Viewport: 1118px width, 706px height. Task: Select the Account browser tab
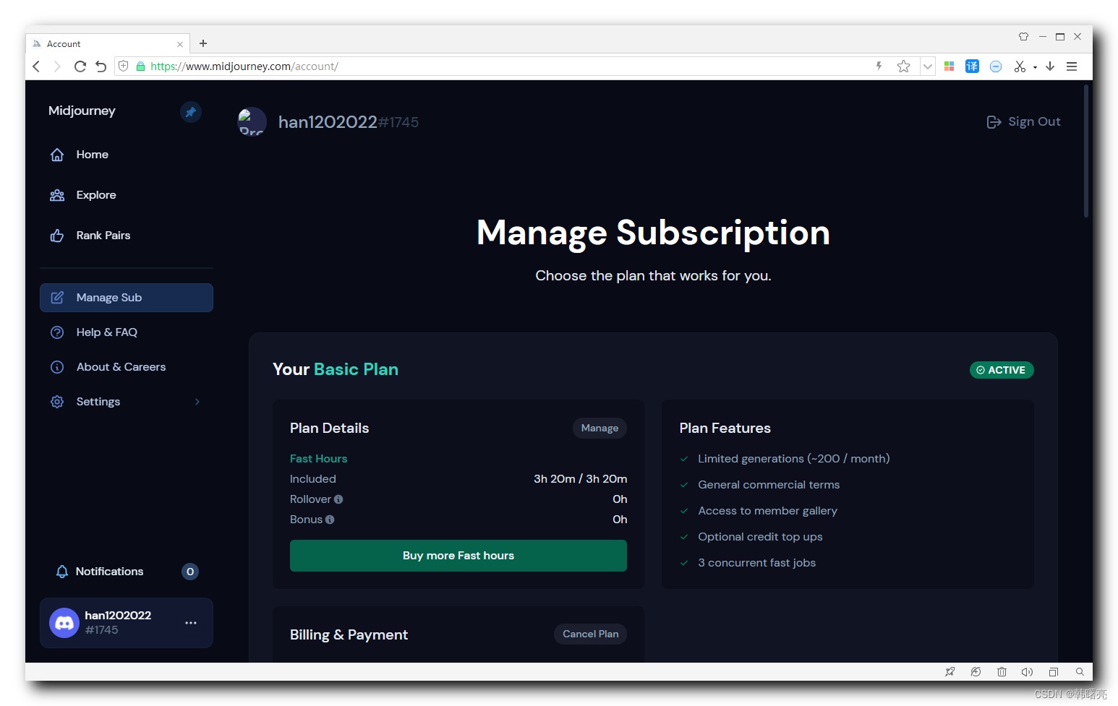(108, 44)
